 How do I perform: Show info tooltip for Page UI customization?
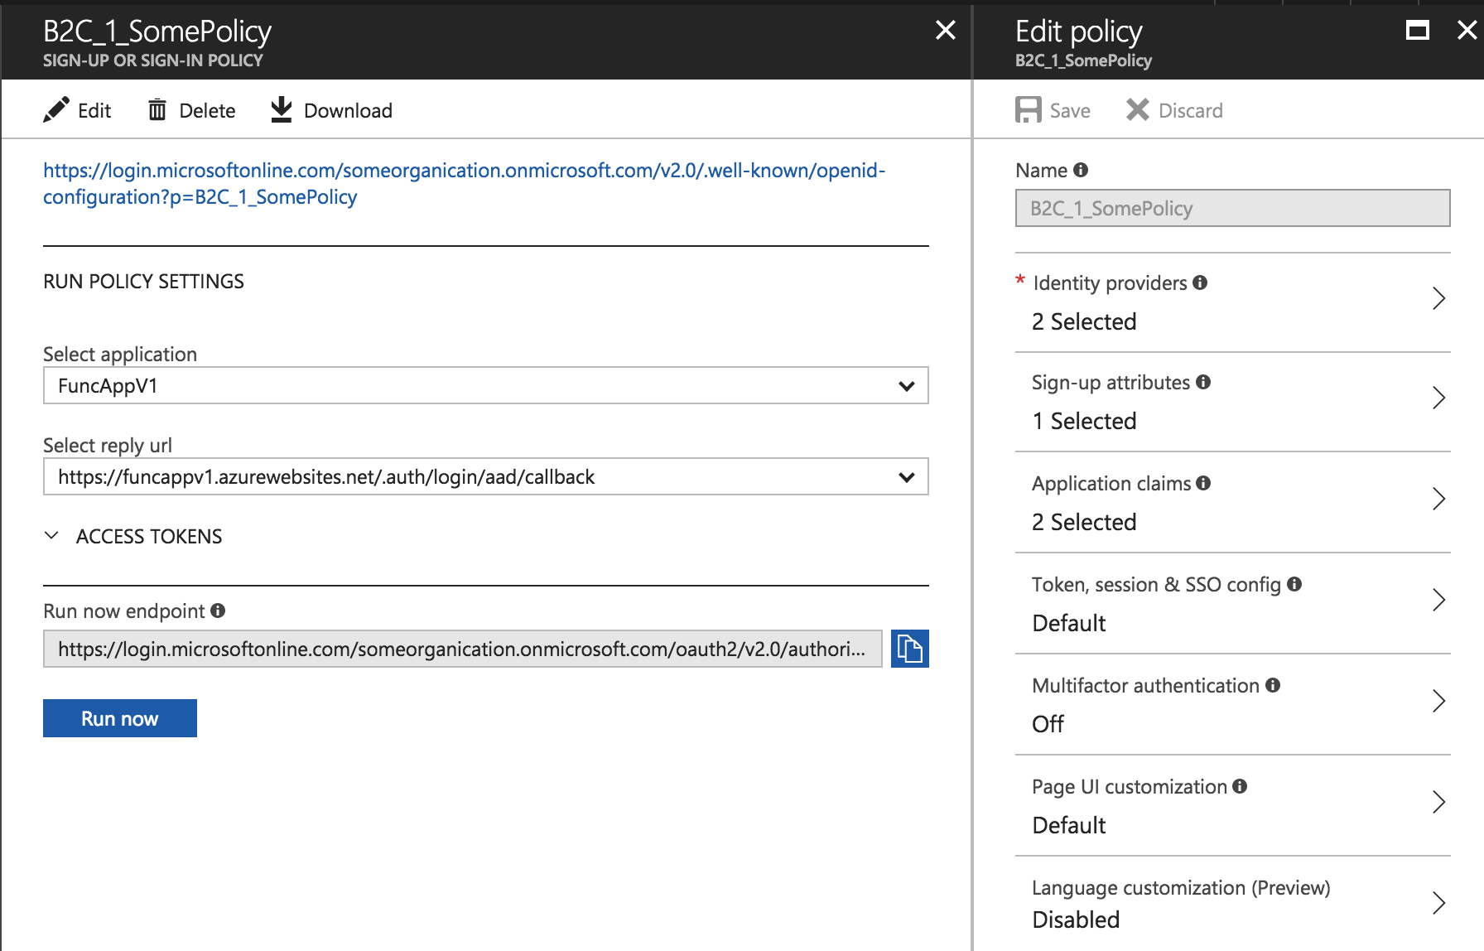pyautogui.click(x=1240, y=786)
